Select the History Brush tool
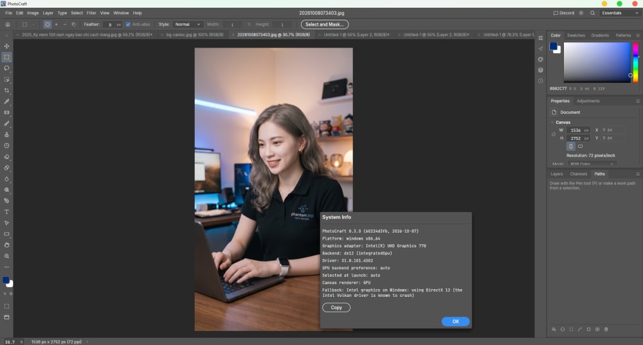The width and height of the screenshot is (643, 345). pos(6,145)
